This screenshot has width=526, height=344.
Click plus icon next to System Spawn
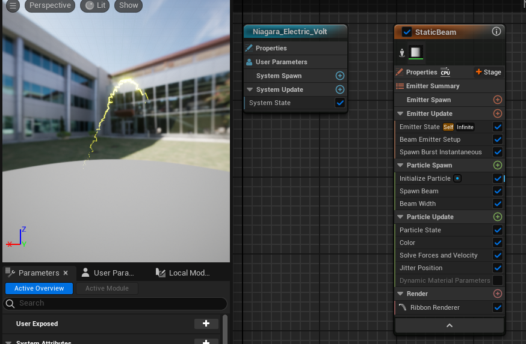coord(339,76)
